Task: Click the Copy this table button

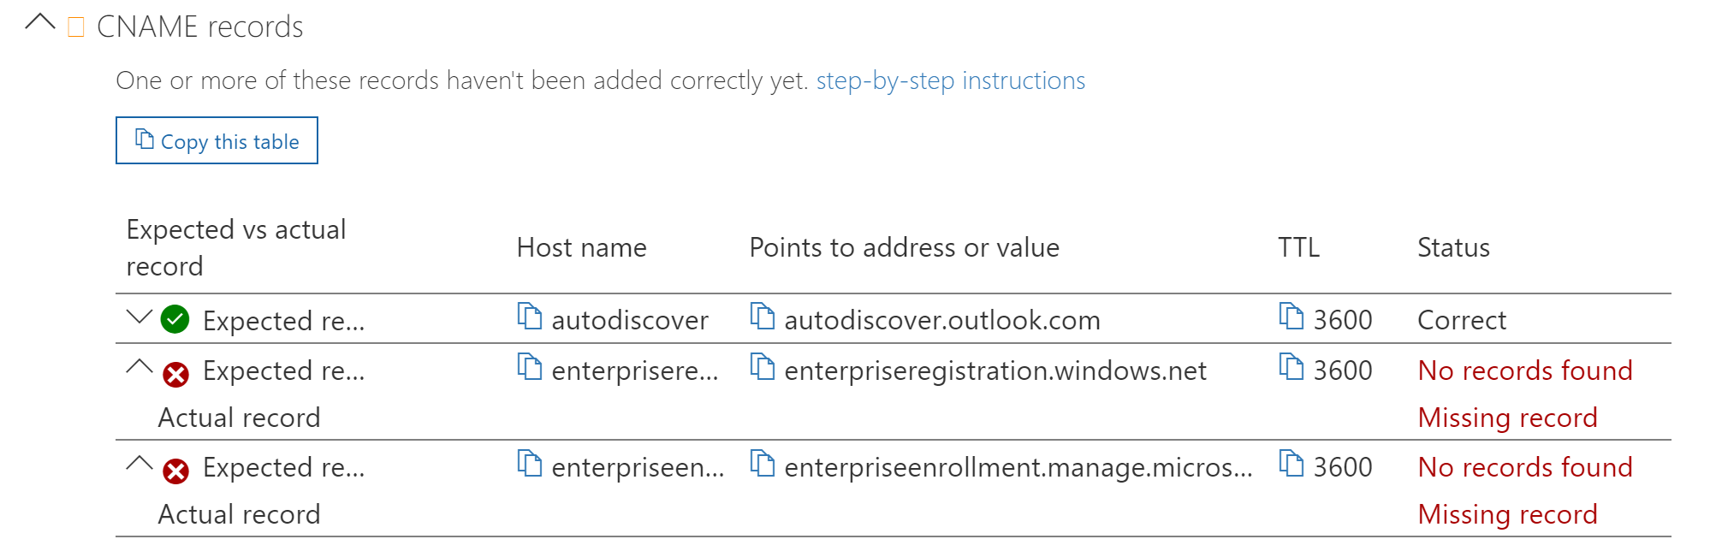Action: click(x=217, y=140)
